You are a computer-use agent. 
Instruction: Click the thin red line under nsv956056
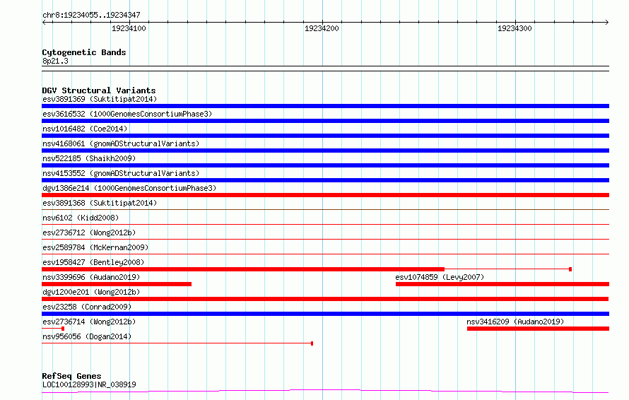177,343
